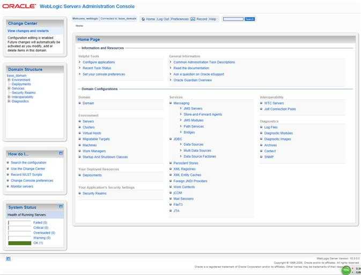
Task: Open Messaging under Services
Action: [181, 103]
